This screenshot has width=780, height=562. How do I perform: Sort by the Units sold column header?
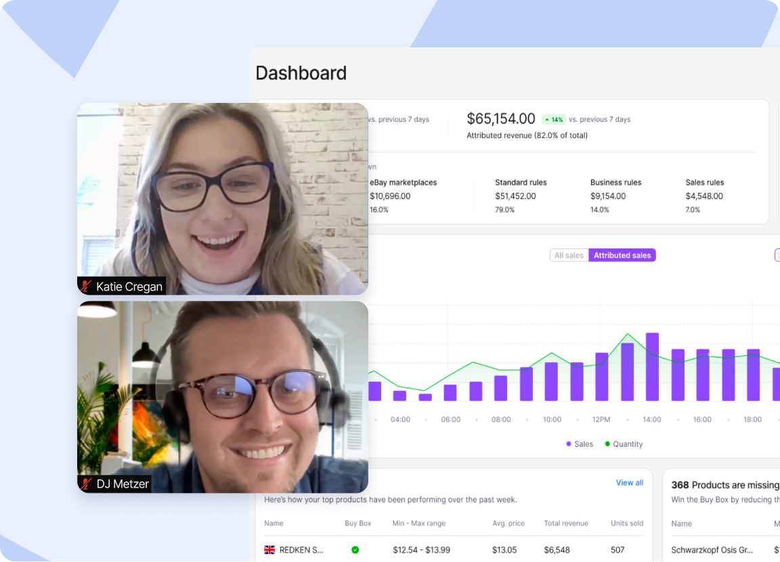(x=626, y=523)
